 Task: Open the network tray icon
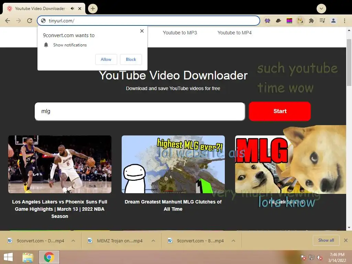tap(311, 257)
